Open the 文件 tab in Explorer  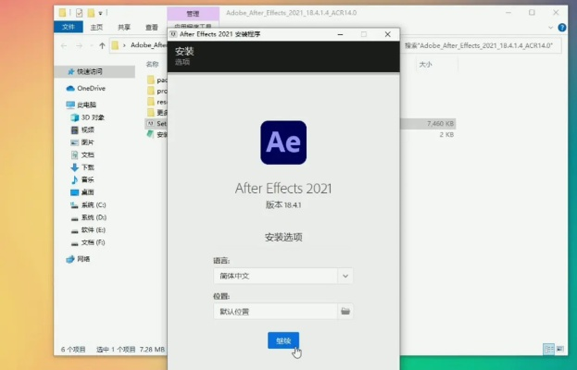coord(69,27)
